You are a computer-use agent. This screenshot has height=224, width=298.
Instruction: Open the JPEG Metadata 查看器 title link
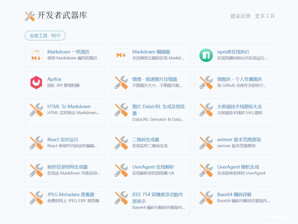pos(71,194)
